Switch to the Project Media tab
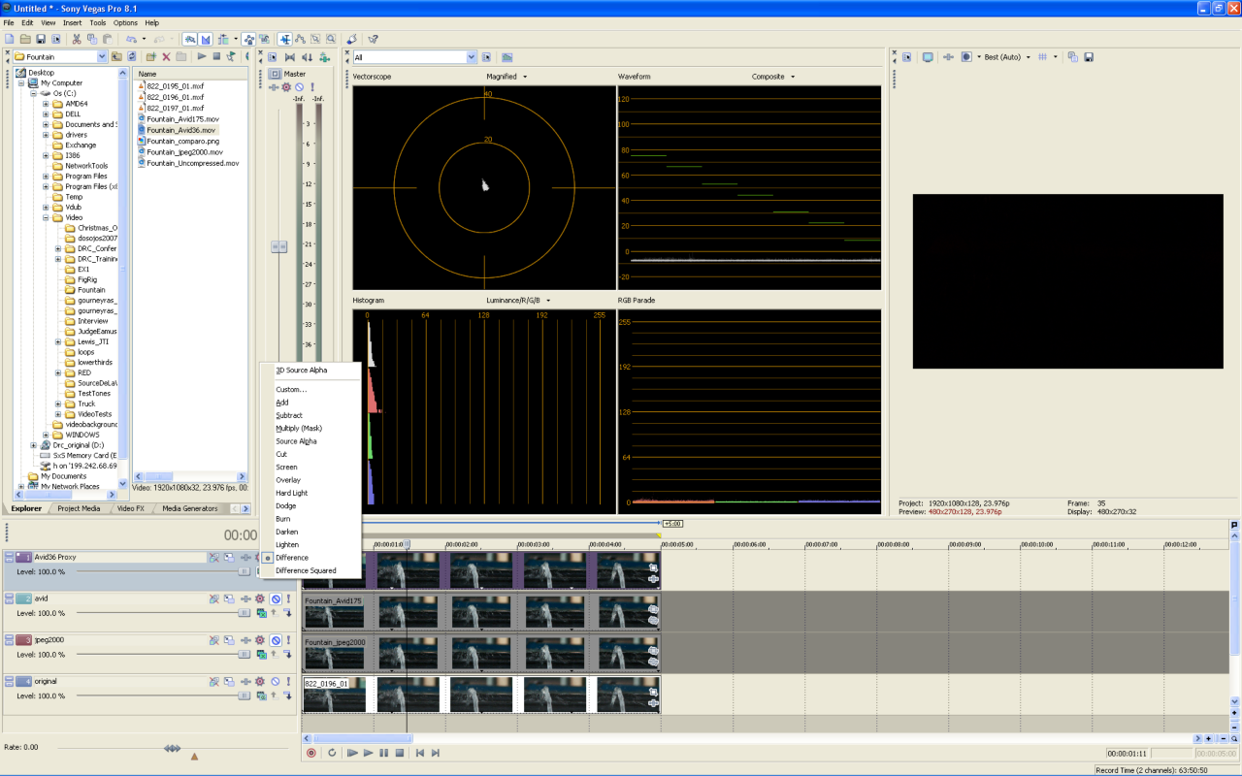Viewport: 1242px width, 776px height. 79,508
